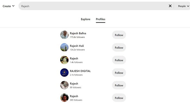Follow RAJESH DIGITAL
This screenshot has height=103, width=190.
(119, 73)
